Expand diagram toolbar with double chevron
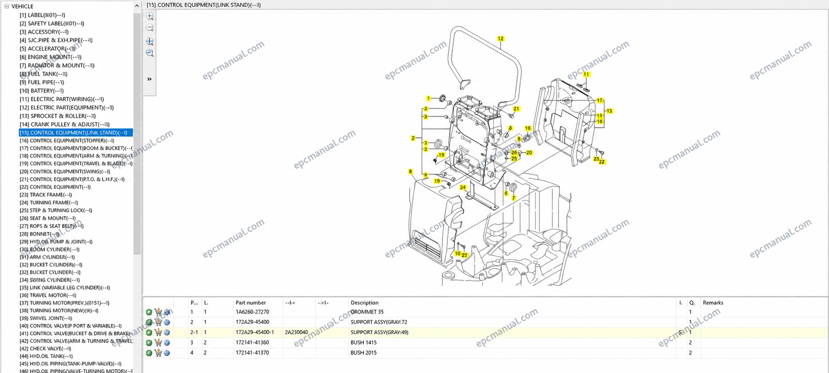Screen dimensions: 829x373 [x=149, y=79]
